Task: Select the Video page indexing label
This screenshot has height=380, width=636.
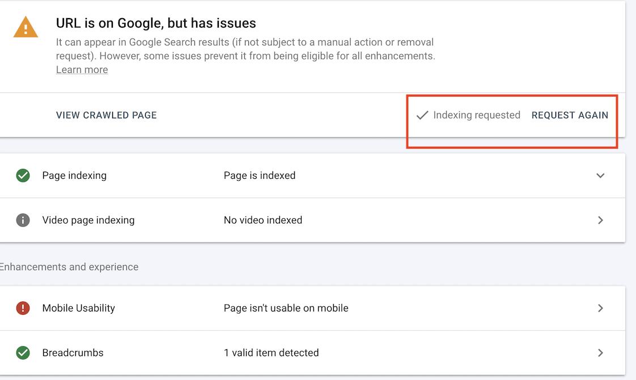Action: pos(88,220)
